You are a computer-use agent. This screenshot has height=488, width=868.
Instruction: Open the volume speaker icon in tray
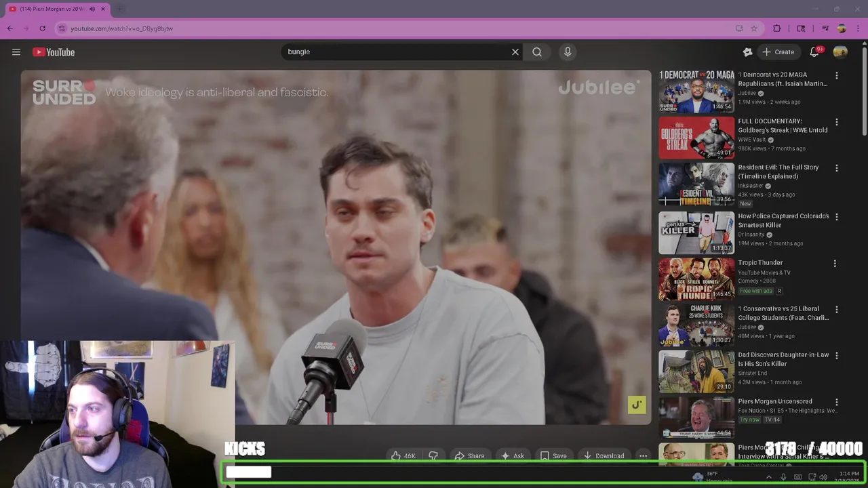click(x=823, y=477)
